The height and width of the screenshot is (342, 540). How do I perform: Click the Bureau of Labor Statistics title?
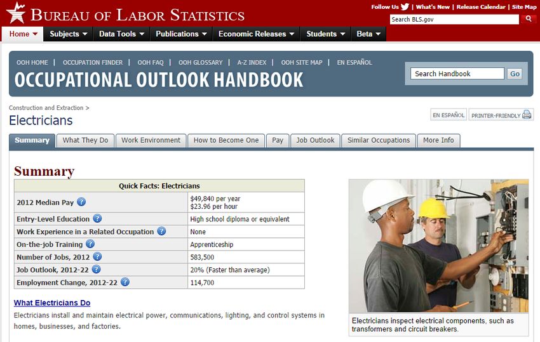[137, 15]
